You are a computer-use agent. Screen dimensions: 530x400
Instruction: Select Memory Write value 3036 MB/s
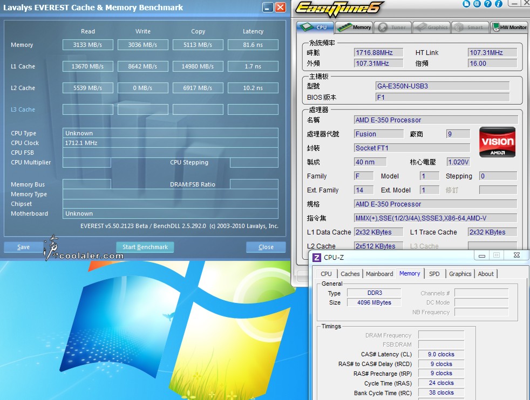[x=143, y=45]
